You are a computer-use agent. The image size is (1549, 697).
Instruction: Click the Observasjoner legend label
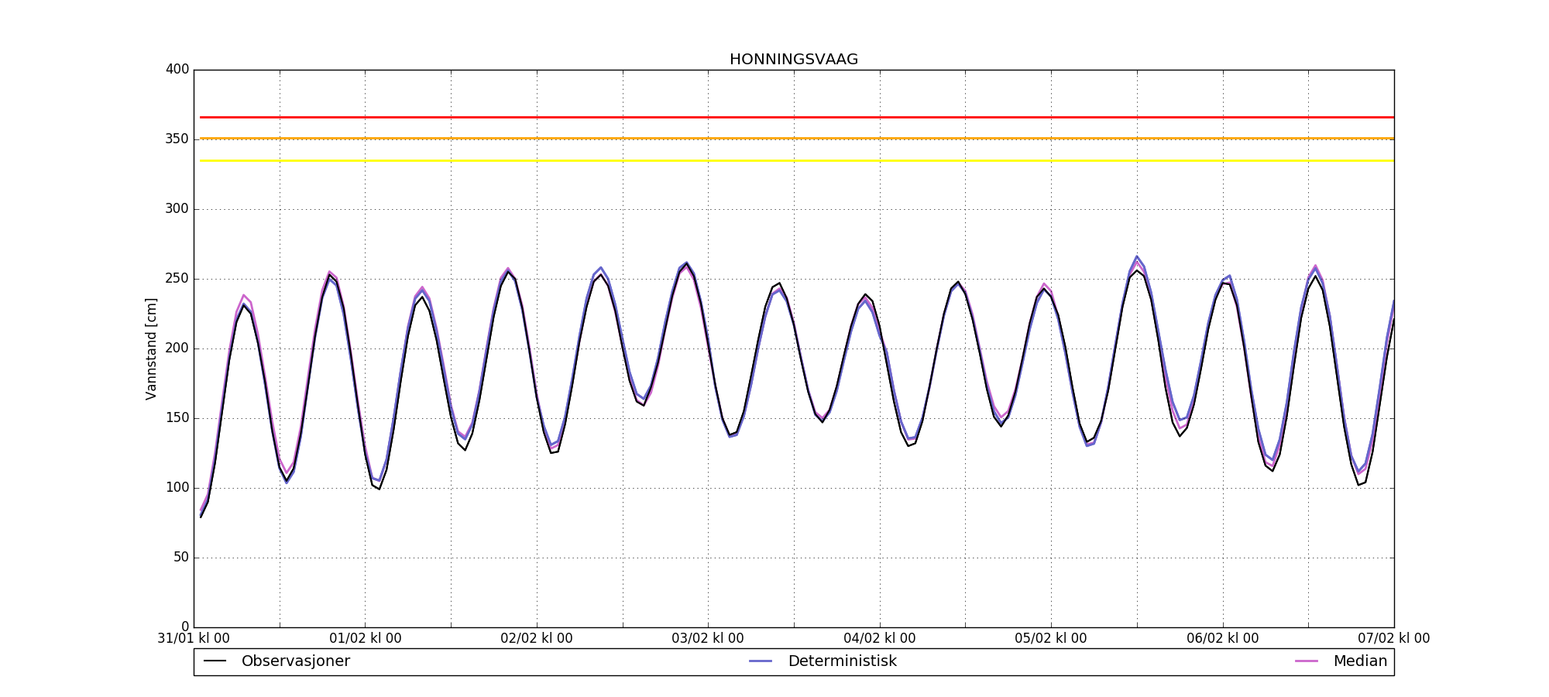tap(295, 661)
